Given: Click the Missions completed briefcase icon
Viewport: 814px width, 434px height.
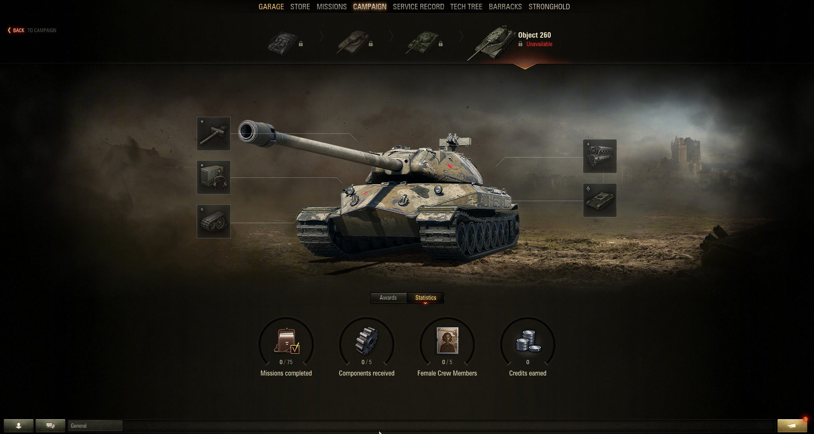Looking at the screenshot, I should pyautogui.click(x=286, y=341).
